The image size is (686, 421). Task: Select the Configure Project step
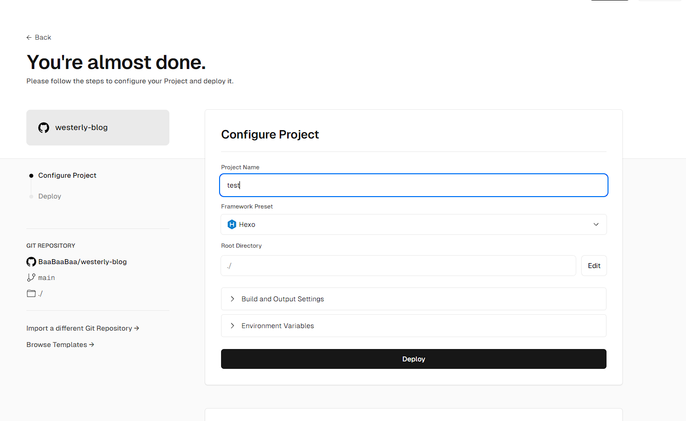[67, 175]
